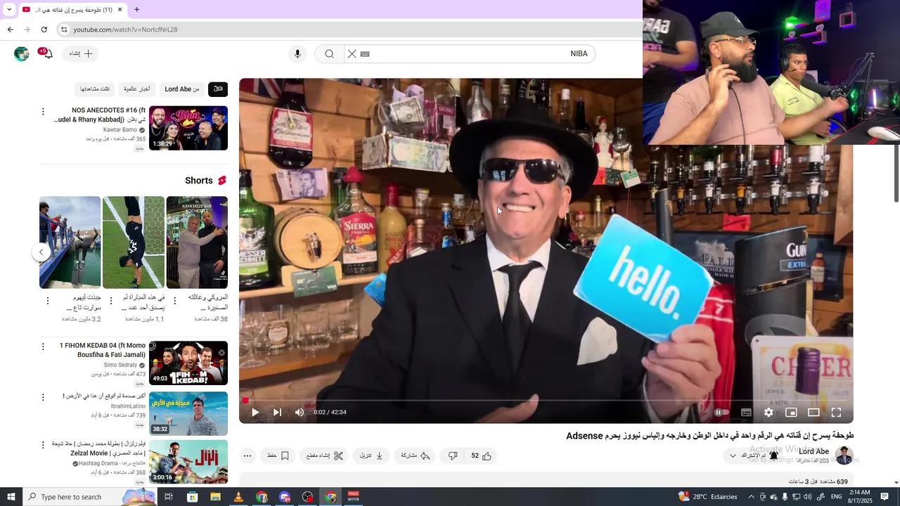
Task: Seek on the red video progress bar
Action: (x=546, y=400)
